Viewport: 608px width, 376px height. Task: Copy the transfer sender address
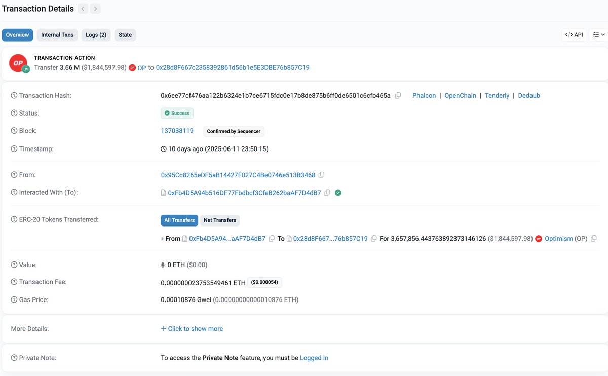coord(272,238)
